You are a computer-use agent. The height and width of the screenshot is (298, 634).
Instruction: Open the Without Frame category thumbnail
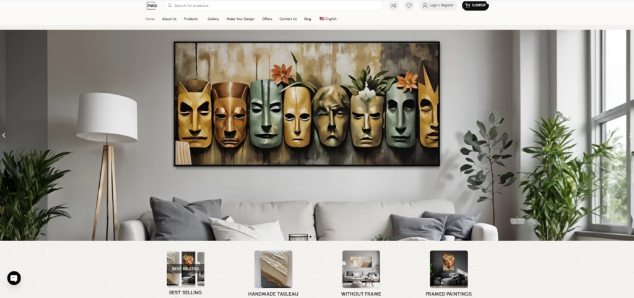pyautogui.click(x=361, y=269)
